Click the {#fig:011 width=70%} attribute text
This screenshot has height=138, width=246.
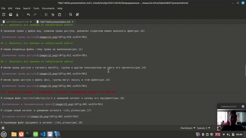(x=73, y=55)
